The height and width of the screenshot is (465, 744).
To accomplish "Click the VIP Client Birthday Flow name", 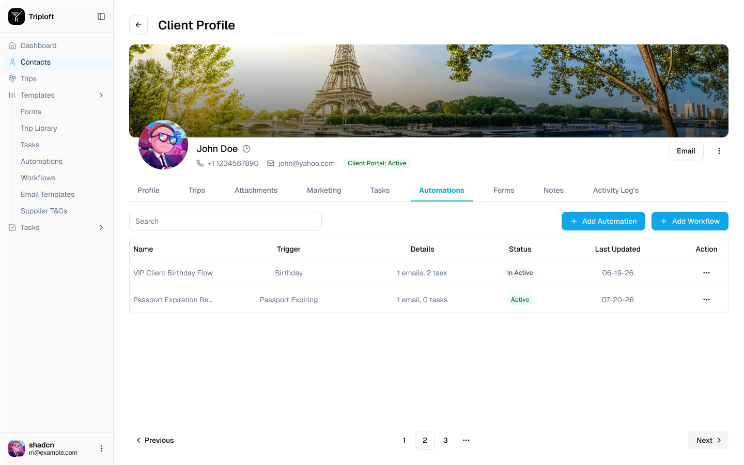I will click(x=173, y=273).
